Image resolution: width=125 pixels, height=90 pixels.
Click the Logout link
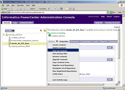click(116, 17)
